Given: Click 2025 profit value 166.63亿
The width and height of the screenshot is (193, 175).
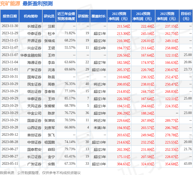Looking at the screenshot, I should (172, 62).
